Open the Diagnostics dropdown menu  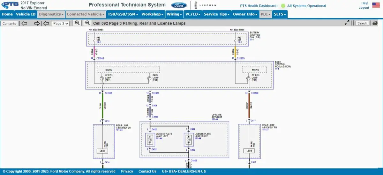coord(51,14)
